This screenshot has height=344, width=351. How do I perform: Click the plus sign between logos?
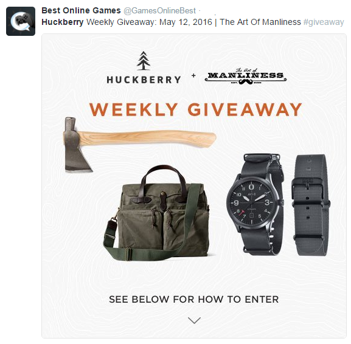193,75
